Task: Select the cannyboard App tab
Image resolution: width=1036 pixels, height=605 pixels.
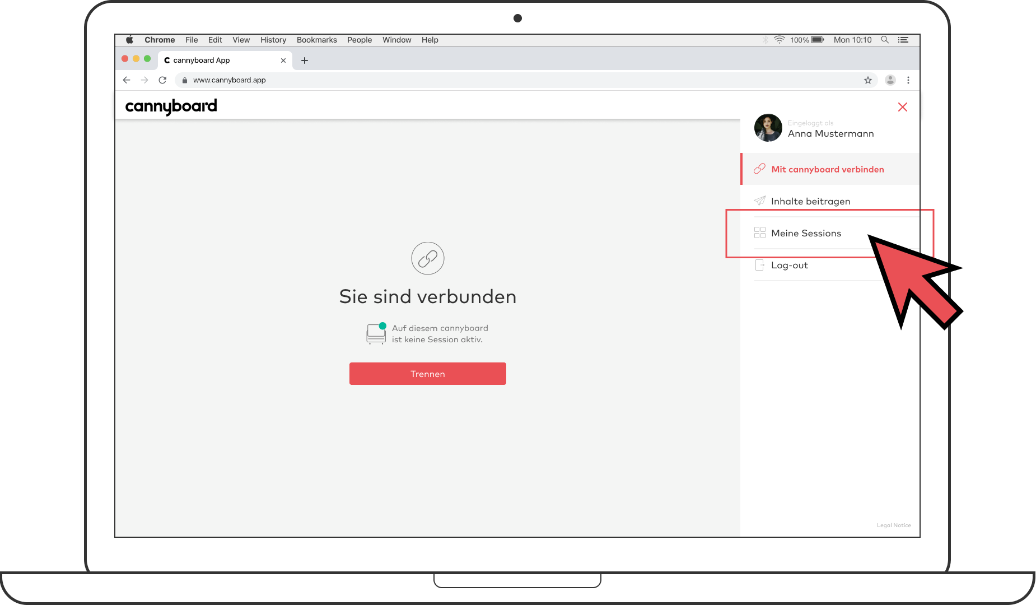Action: click(224, 60)
